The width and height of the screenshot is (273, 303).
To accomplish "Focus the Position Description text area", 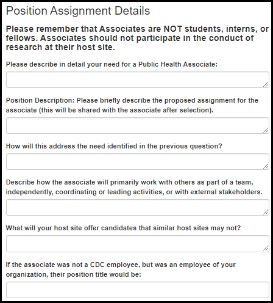I will pos(138,126).
